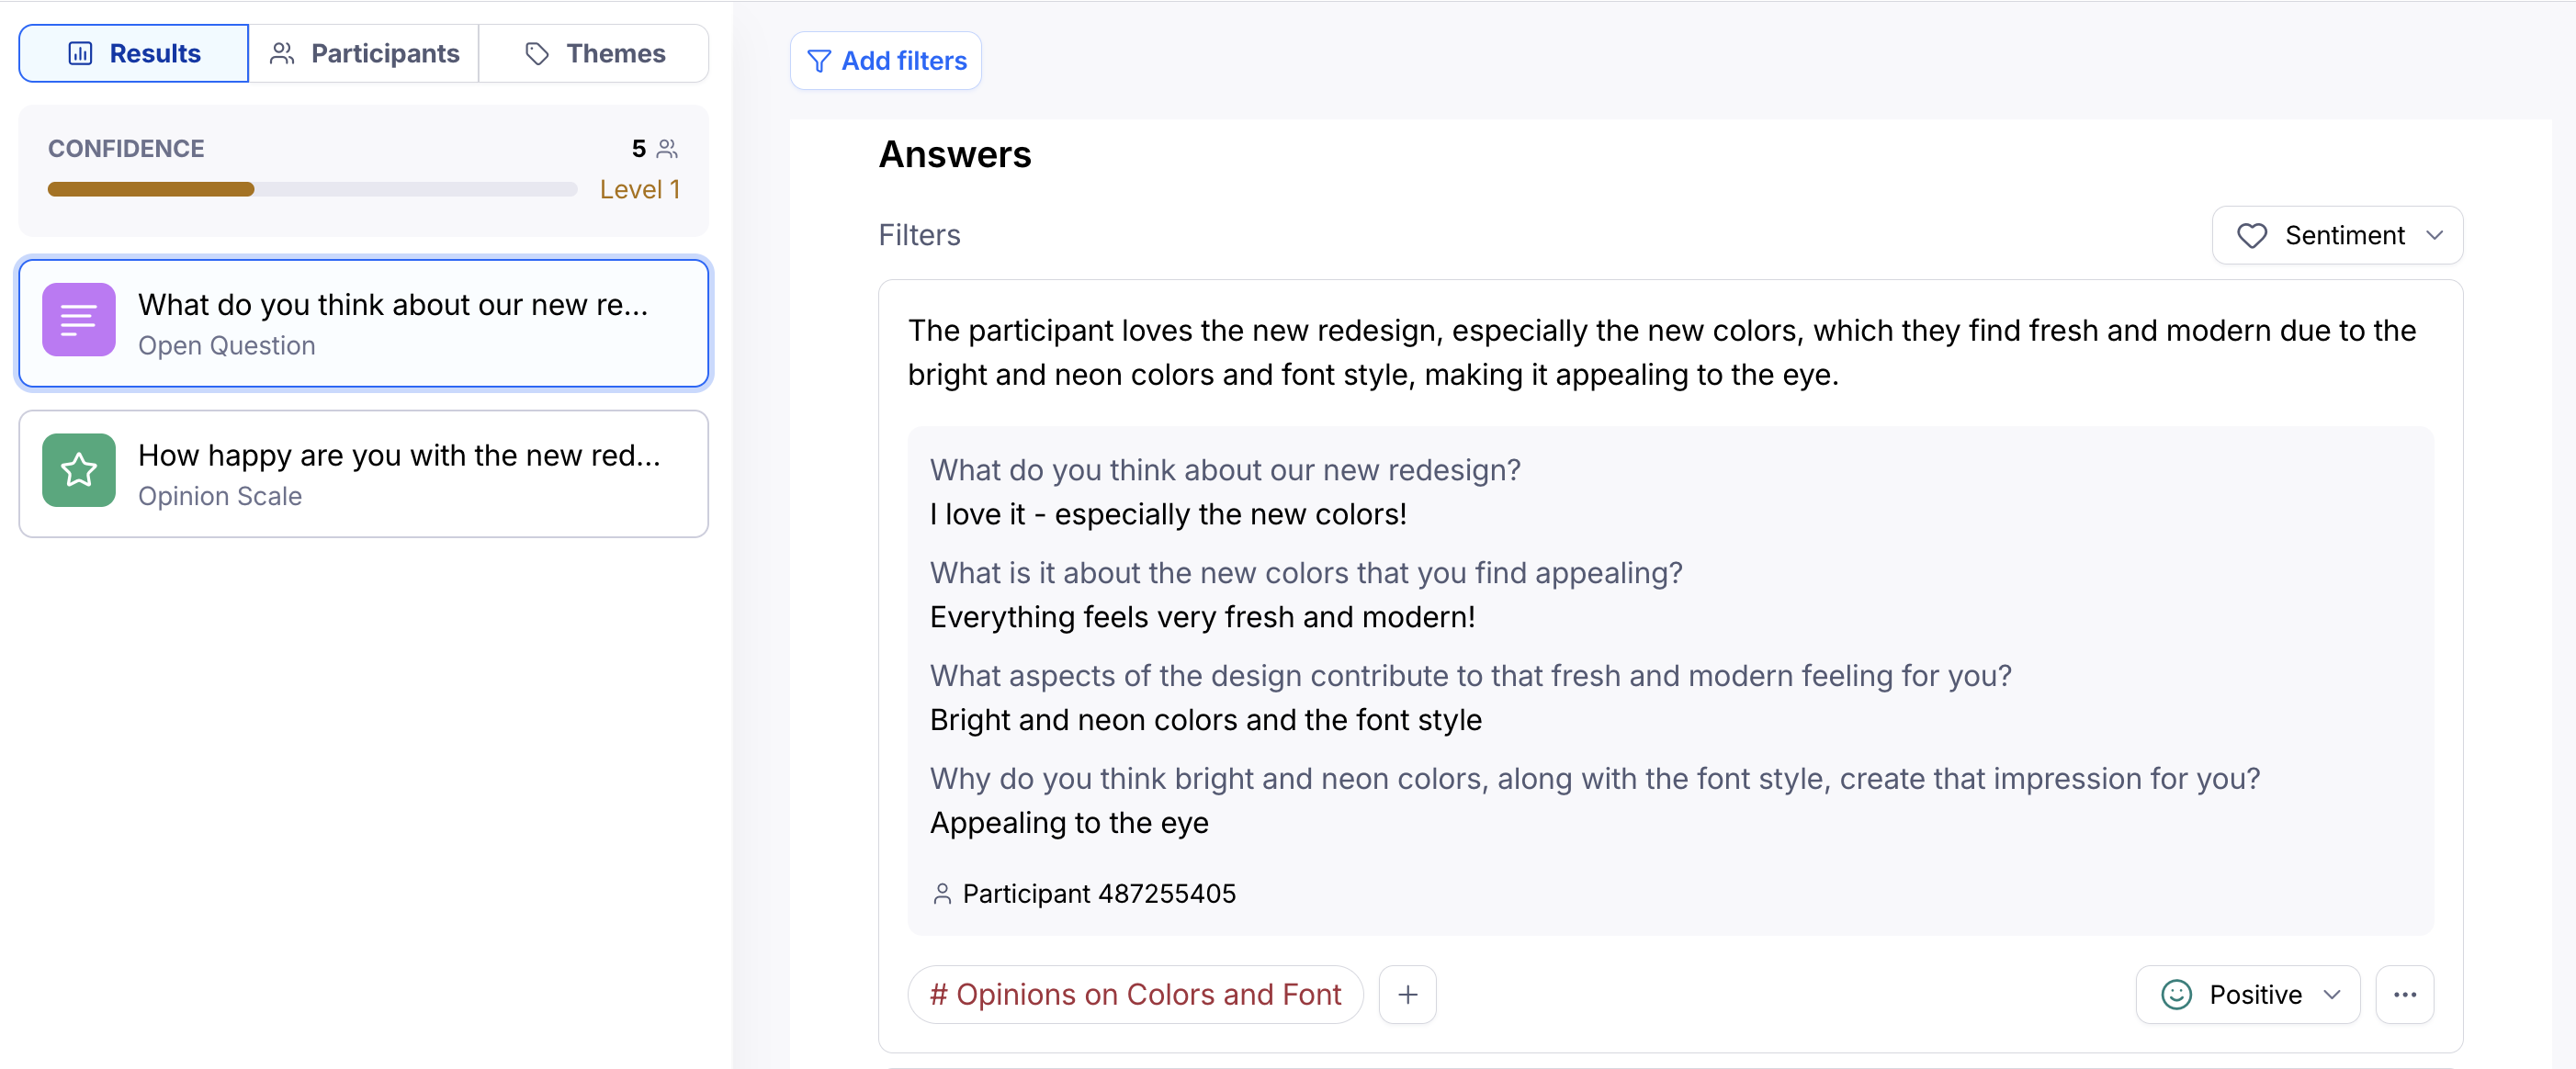The height and width of the screenshot is (1069, 2576).
Task: Click the person icon beside Participant 487255405
Action: click(x=941, y=893)
